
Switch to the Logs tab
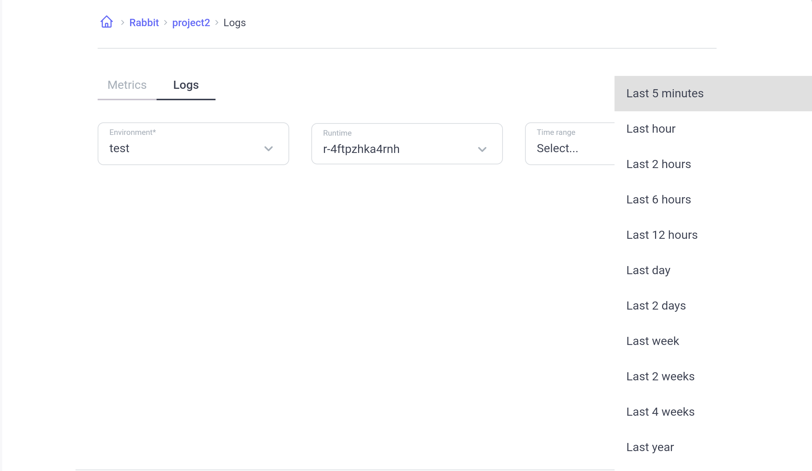[186, 85]
